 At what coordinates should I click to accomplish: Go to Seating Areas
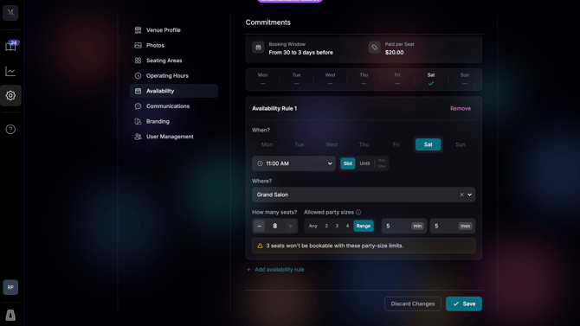tap(173, 61)
